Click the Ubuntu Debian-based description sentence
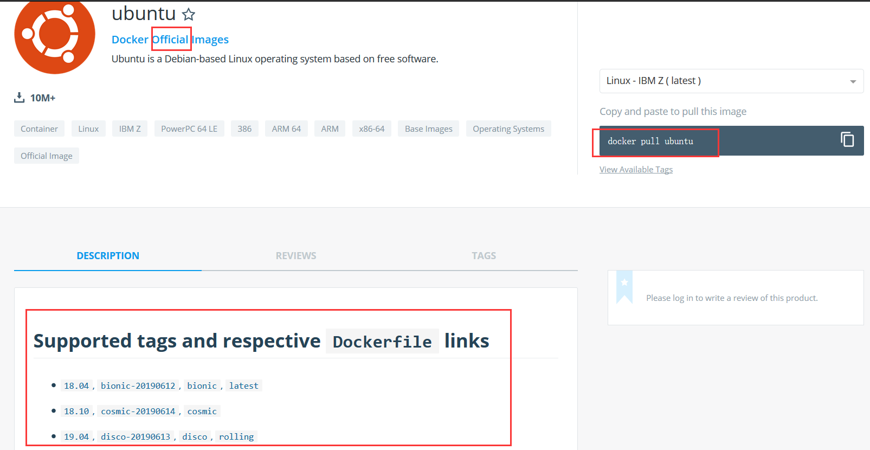 coord(275,59)
